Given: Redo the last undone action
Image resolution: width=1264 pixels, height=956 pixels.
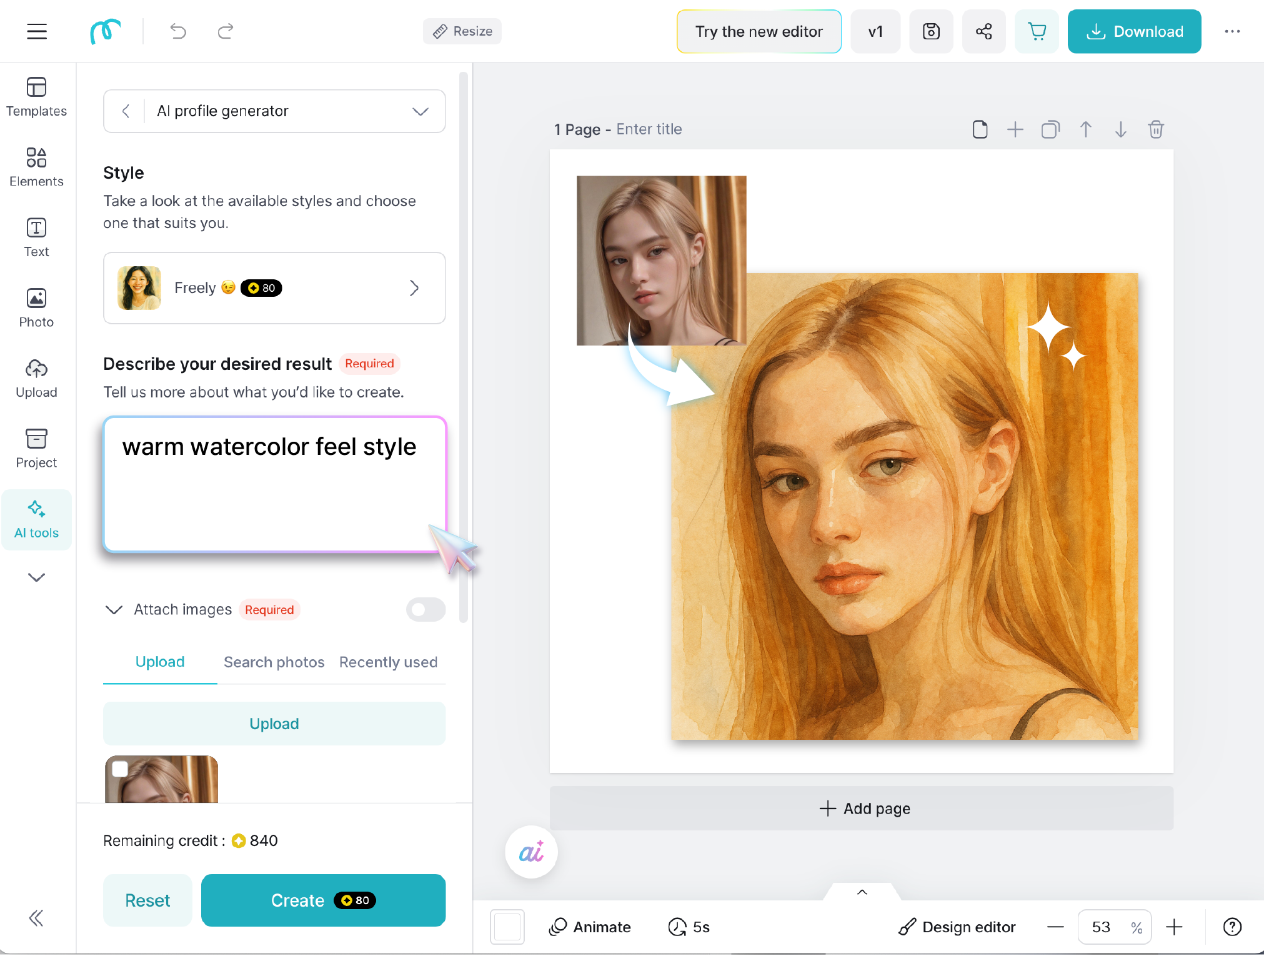Looking at the screenshot, I should 226,31.
